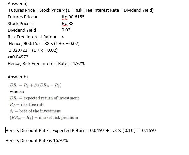Click the 0.02 dividend yield value
189x155 pixels.
66,30
